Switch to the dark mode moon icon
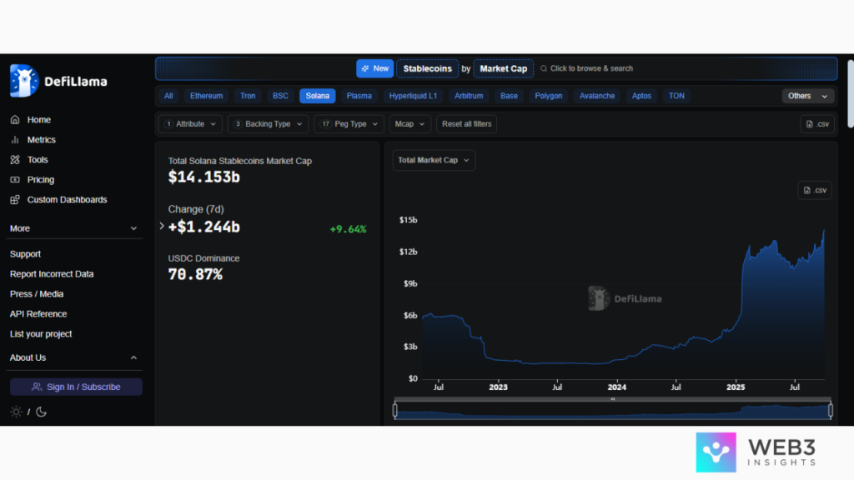The height and width of the screenshot is (480, 854). (41, 412)
